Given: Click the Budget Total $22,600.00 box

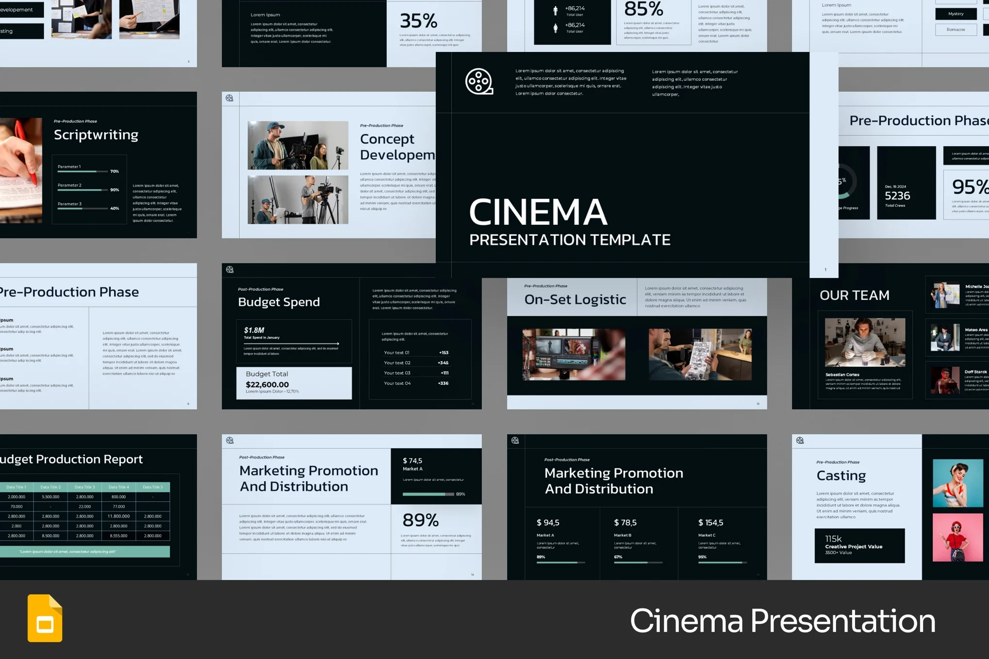Looking at the screenshot, I should tap(294, 383).
